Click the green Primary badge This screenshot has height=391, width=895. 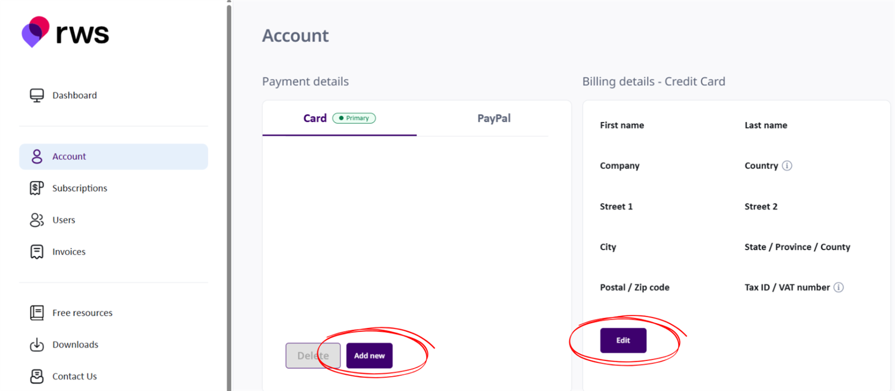(x=354, y=118)
